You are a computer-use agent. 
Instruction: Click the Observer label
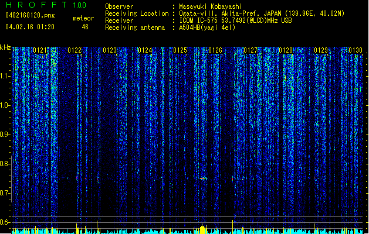point(119,6)
